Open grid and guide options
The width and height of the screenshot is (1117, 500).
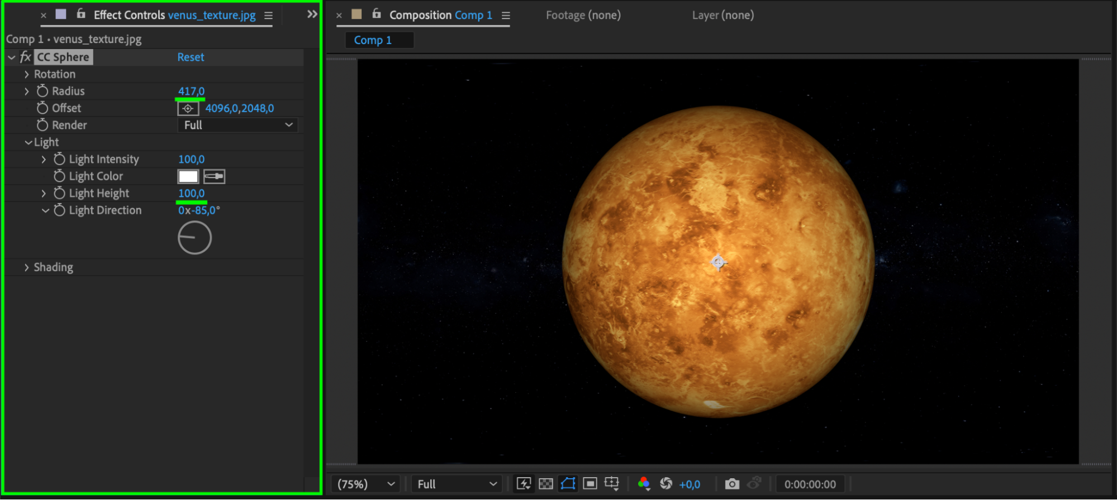point(612,484)
